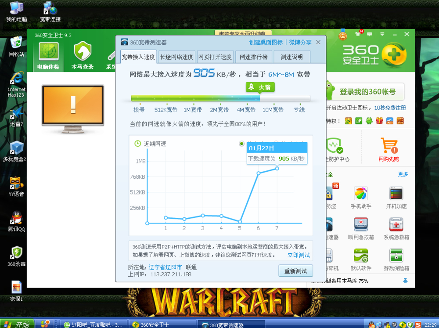Launch 开机加速 tool

point(396,198)
